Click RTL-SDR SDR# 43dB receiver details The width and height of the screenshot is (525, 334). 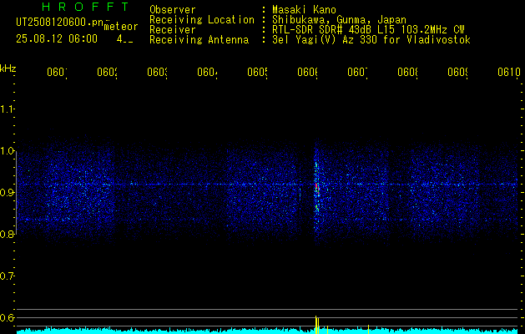[x=368, y=30]
